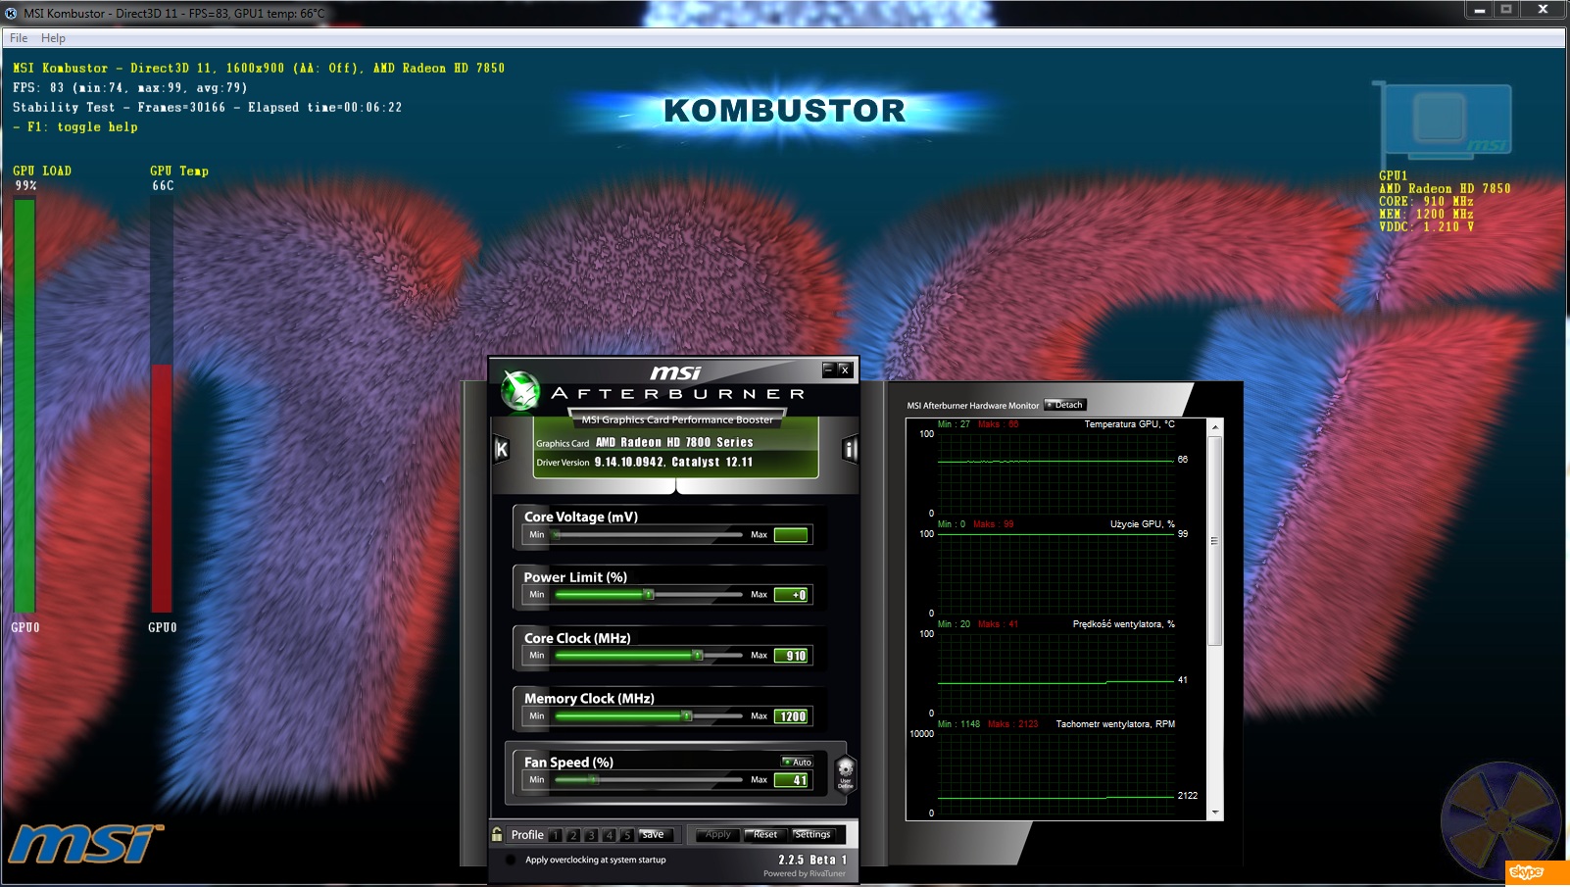1570x887 pixels.
Task: Click the 'AMD Radeon HD 7800 Series' text
Action: pyautogui.click(x=674, y=442)
